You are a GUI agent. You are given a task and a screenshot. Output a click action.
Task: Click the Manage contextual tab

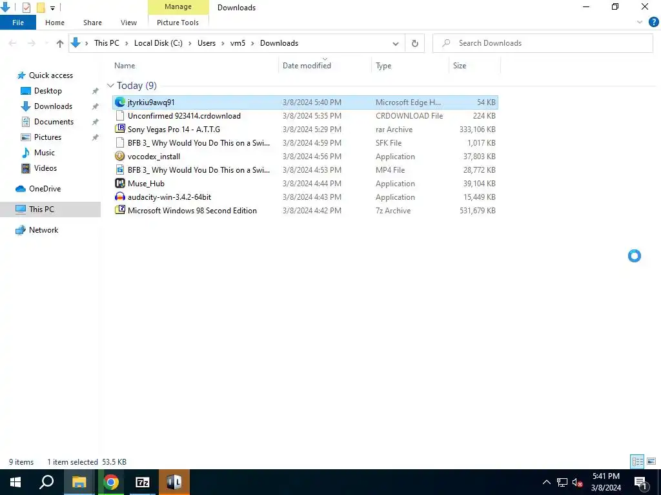coord(178,6)
